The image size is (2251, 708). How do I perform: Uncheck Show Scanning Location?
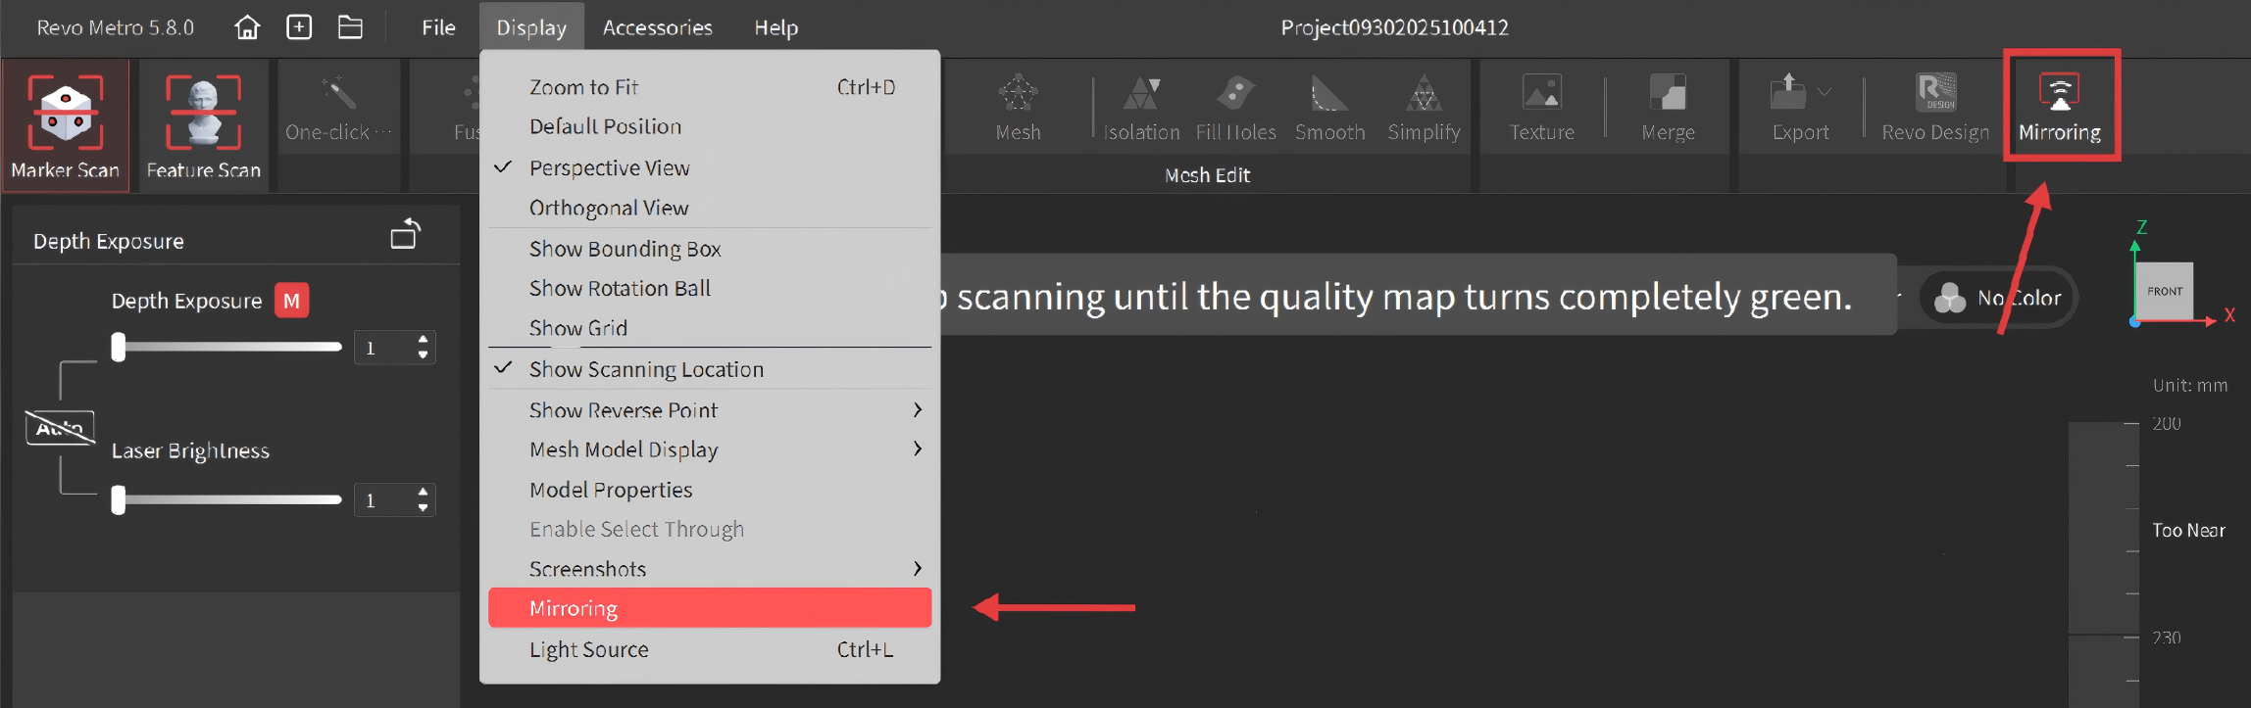pyautogui.click(x=645, y=369)
